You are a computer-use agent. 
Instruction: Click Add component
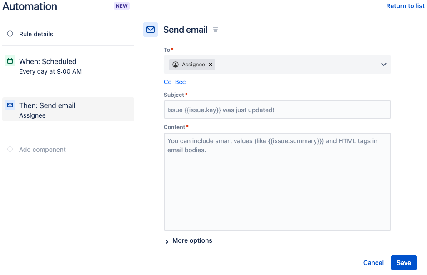(42, 150)
